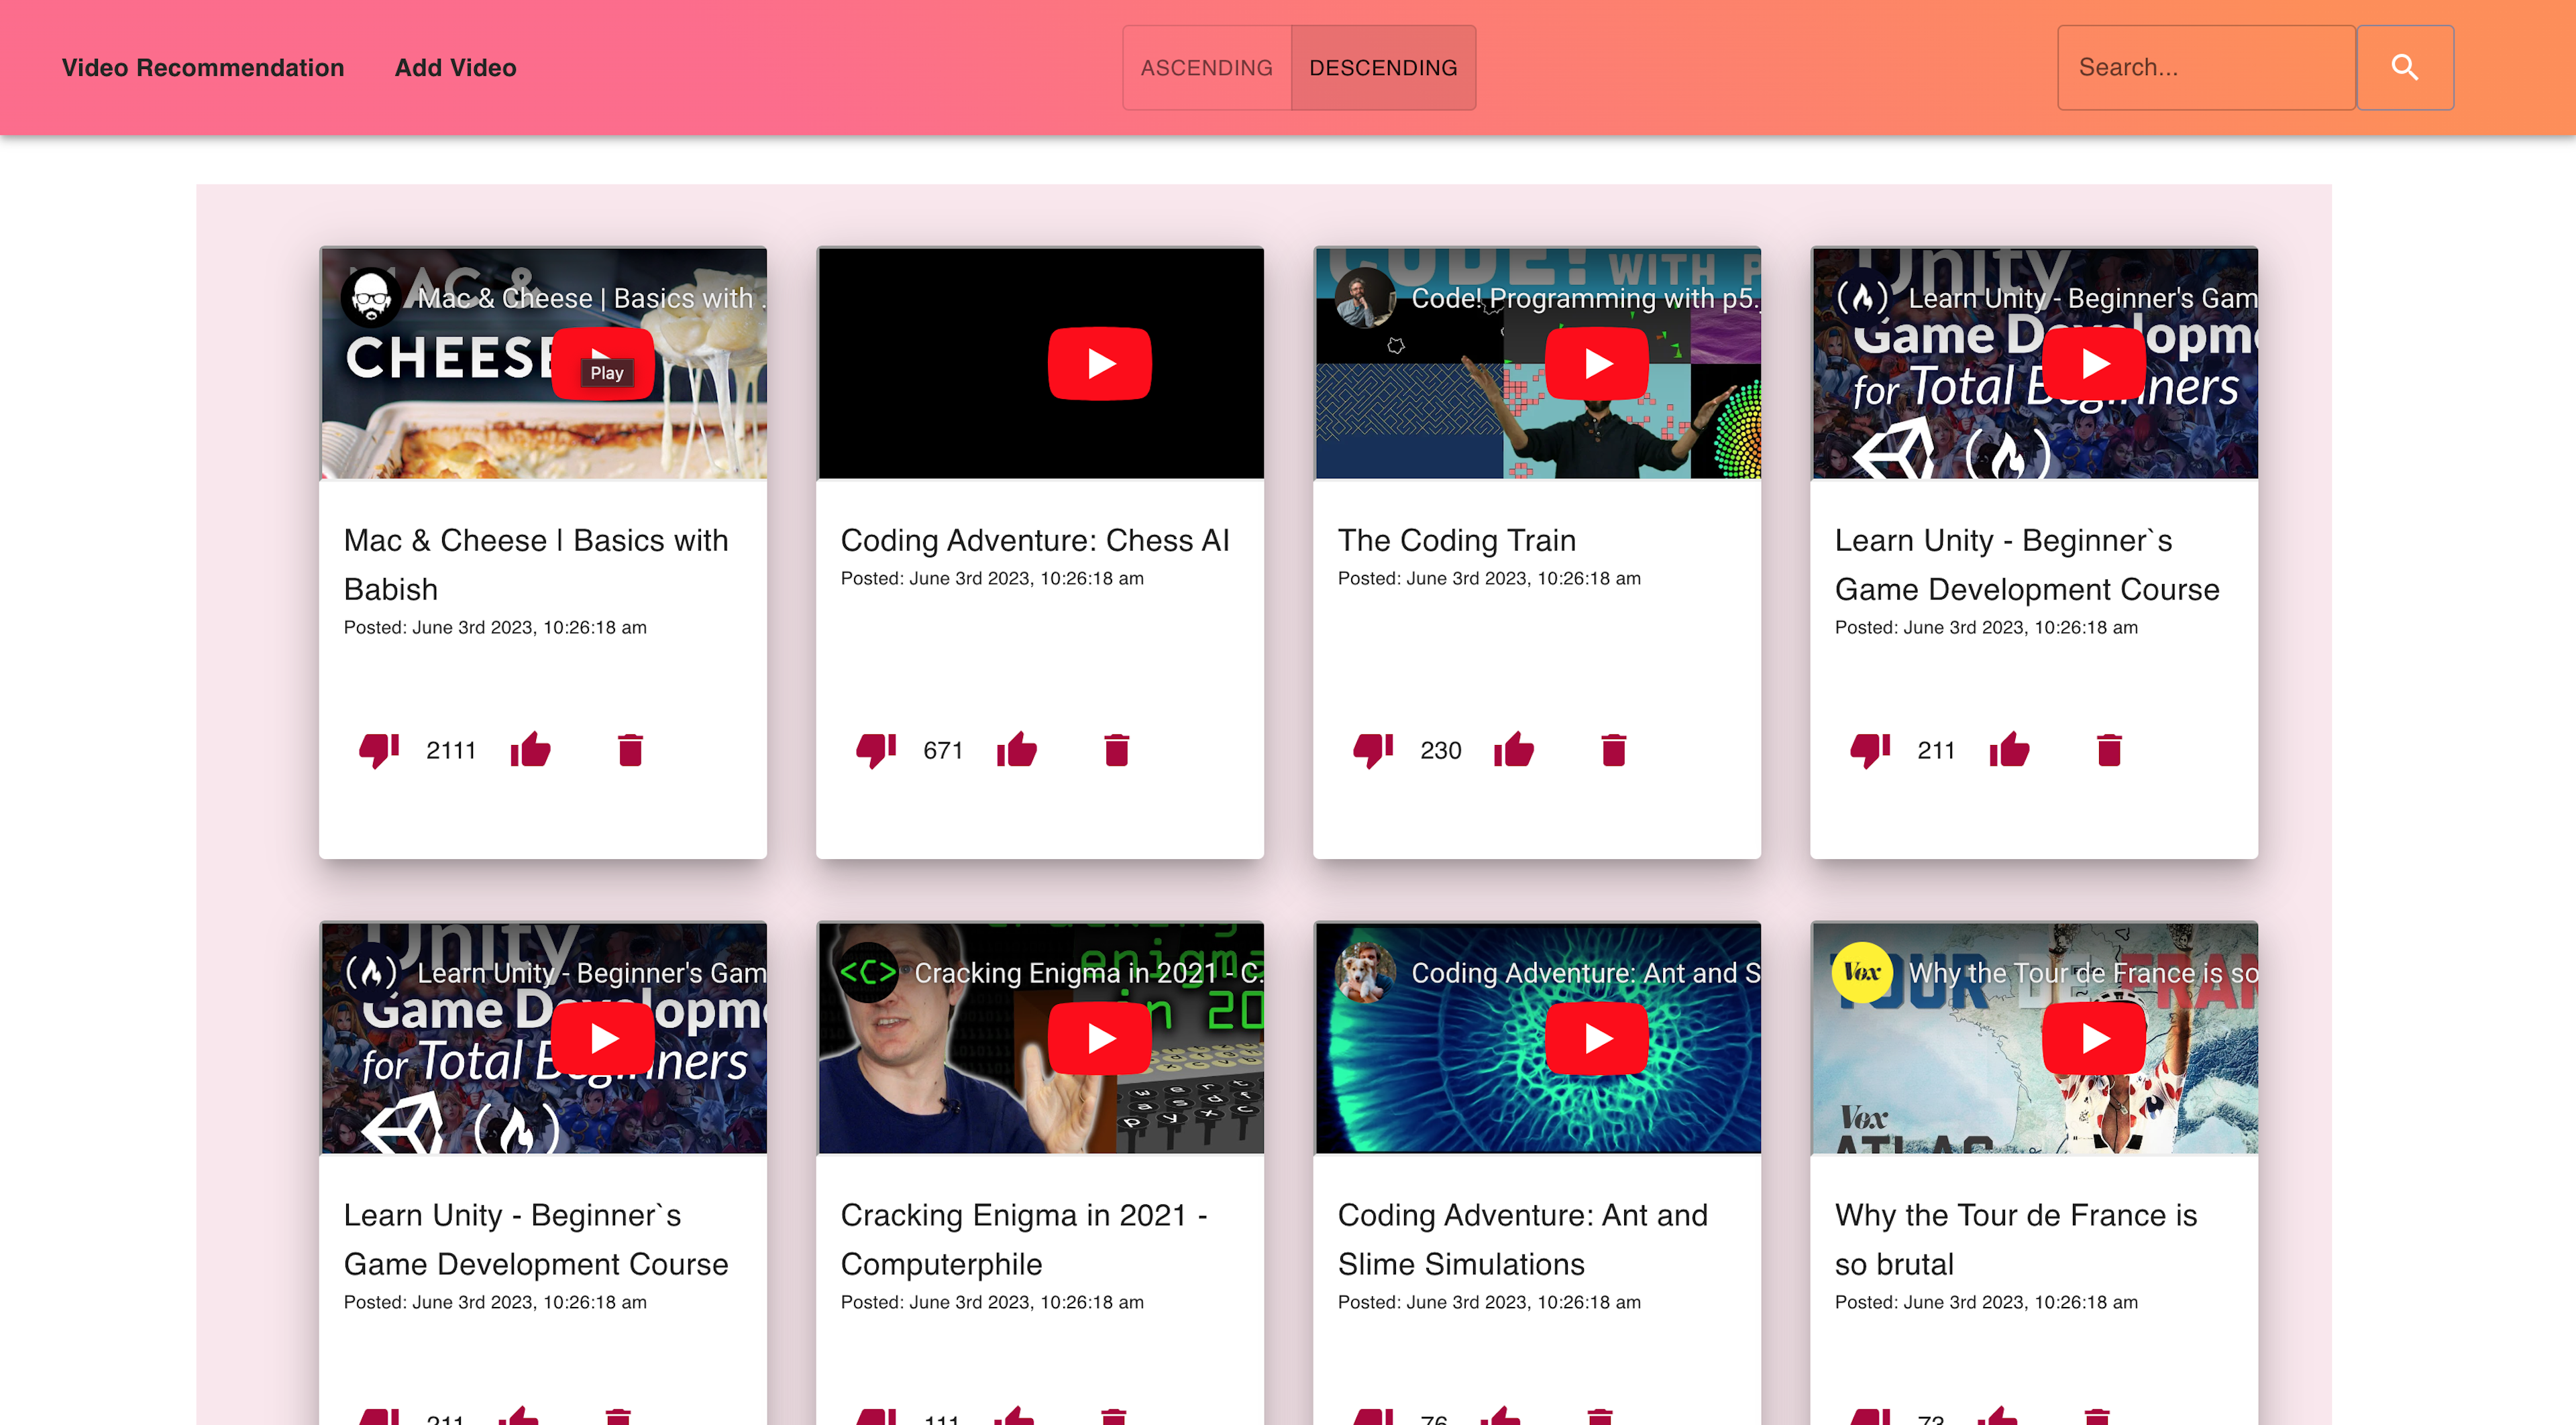This screenshot has width=2576, height=1425.
Task: Delete the Coding Adventure: Chess AI video
Action: [x=1118, y=750]
